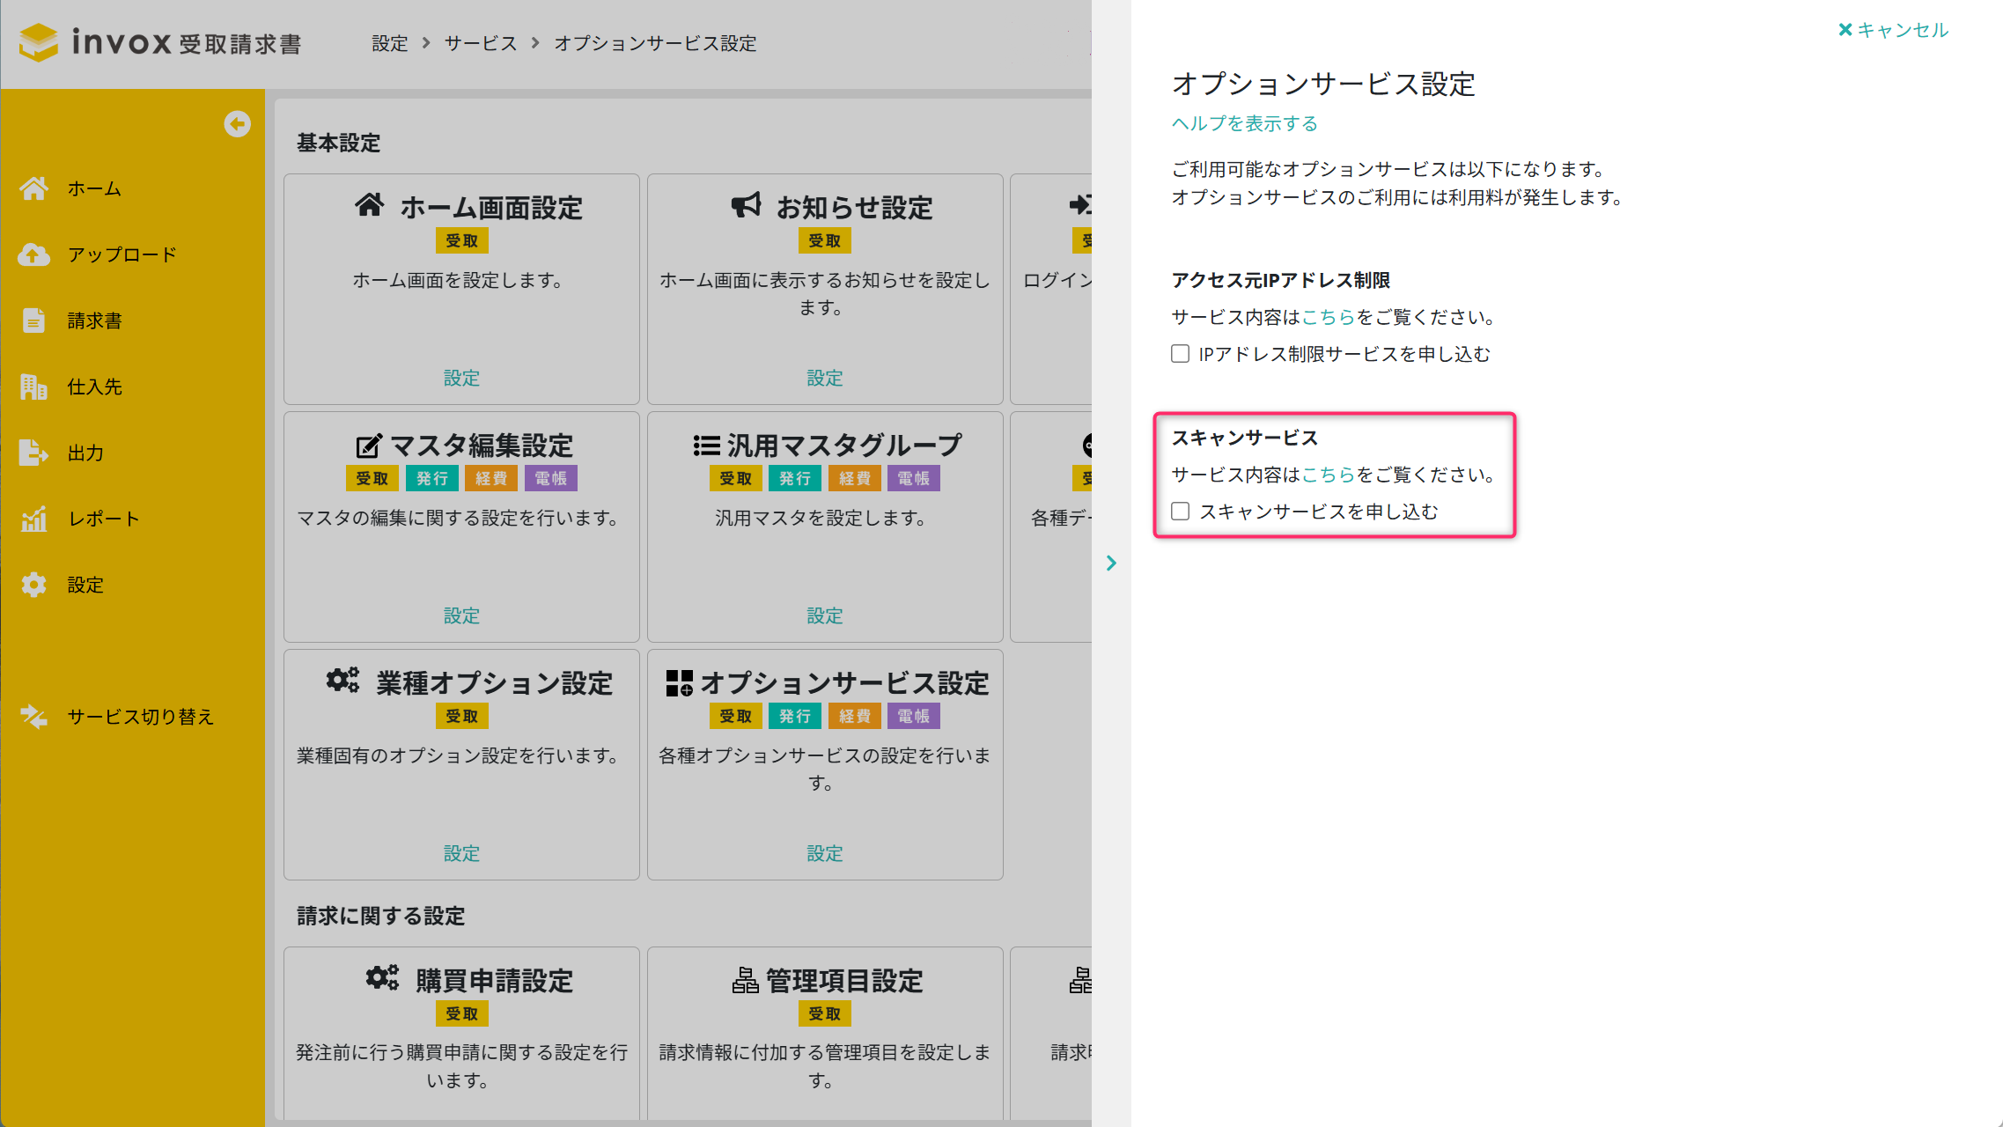Open 請求書 document icon in sidebar
Image resolution: width=2003 pixels, height=1127 pixels.
coord(33,320)
